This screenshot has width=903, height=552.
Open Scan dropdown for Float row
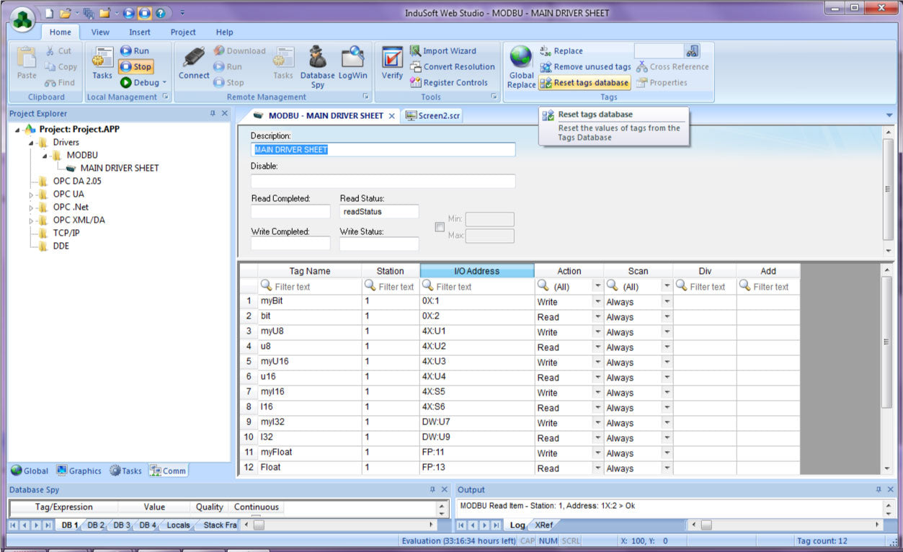tap(667, 468)
